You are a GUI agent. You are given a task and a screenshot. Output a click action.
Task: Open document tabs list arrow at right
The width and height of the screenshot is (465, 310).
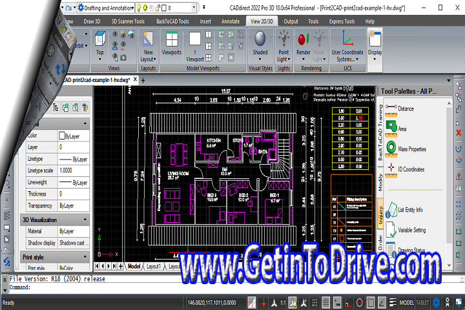click(x=448, y=81)
